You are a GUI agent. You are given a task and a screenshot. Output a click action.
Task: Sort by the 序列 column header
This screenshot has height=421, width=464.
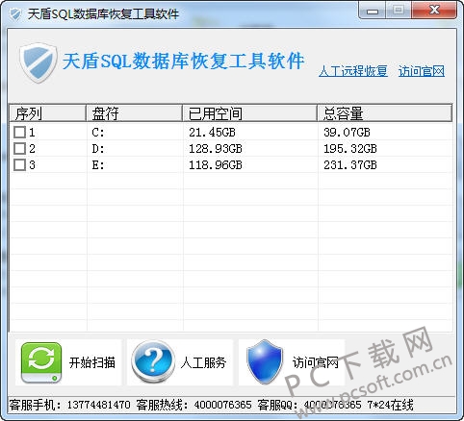(48, 112)
